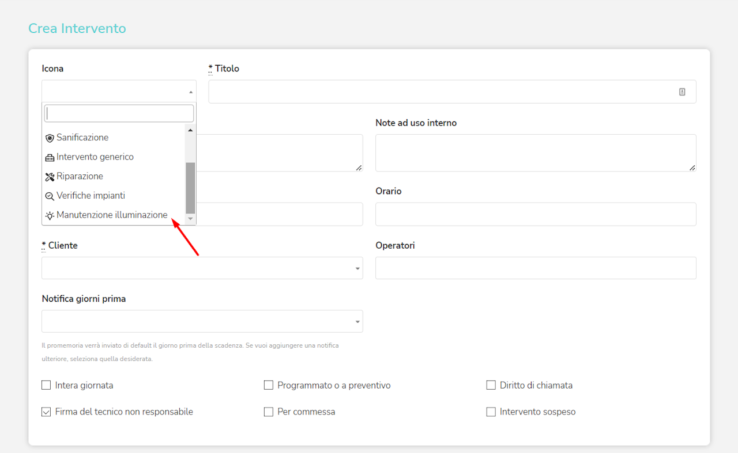
Task: Enable the Intera giornata checkbox
Action: [46, 385]
